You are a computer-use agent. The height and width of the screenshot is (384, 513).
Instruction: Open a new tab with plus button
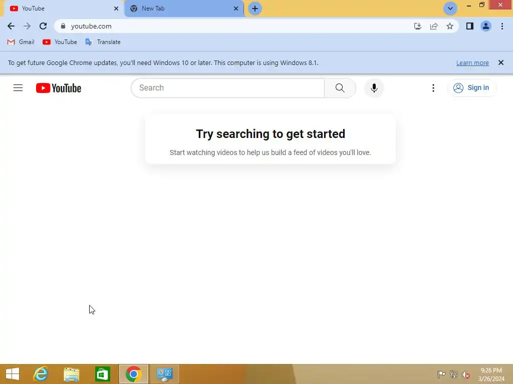click(255, 8)
